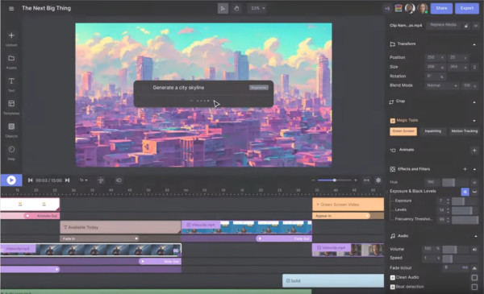Click the split clip tool icon

coord(101,180)
